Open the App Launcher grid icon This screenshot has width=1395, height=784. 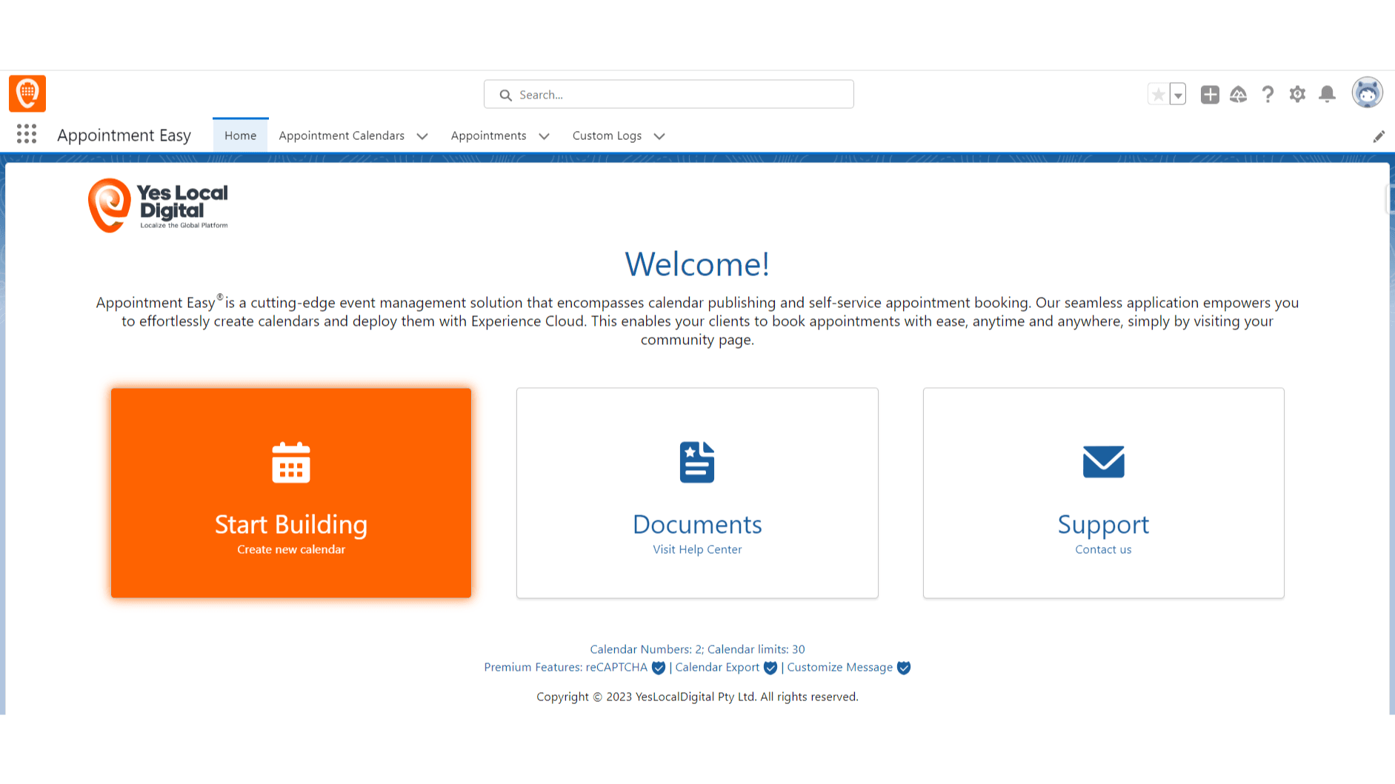pos(27,134)
